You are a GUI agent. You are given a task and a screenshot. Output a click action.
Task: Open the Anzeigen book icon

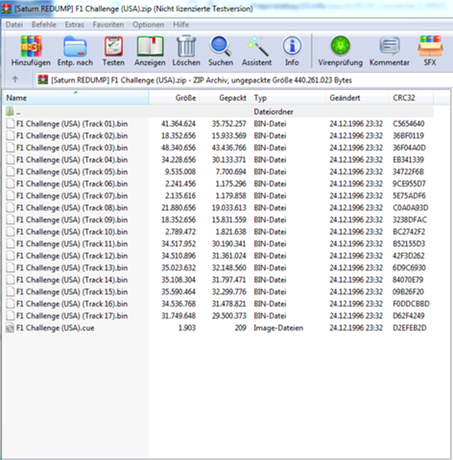[150, 46]
